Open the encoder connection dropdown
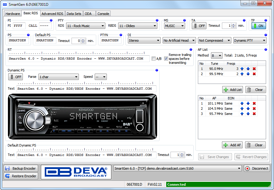 coord(177,168)
